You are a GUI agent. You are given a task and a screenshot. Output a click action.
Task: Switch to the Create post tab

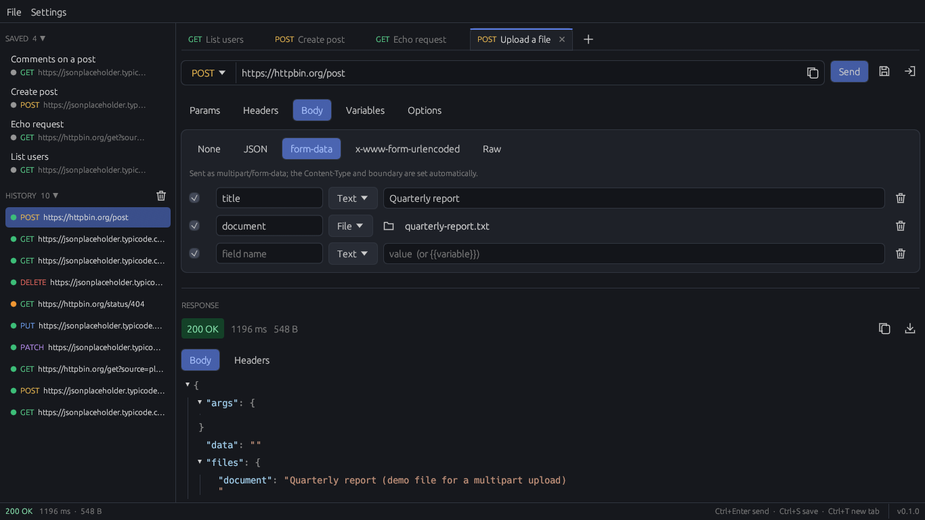coord(309,39)
